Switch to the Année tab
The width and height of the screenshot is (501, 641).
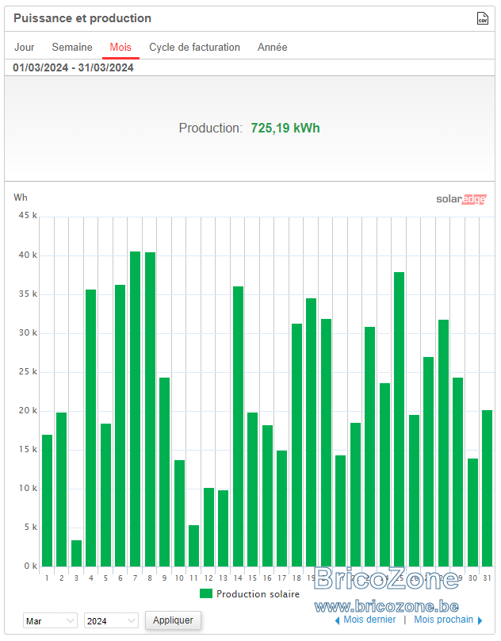tap(272, 48)
